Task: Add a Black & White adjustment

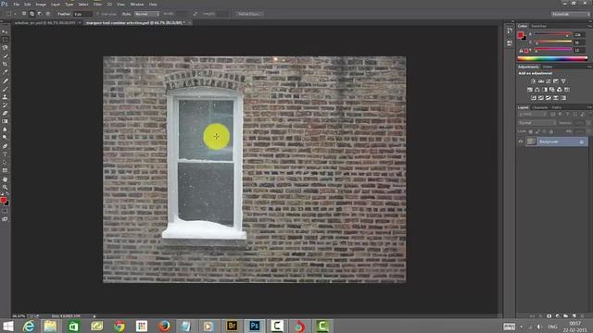Action: point(545,90)
